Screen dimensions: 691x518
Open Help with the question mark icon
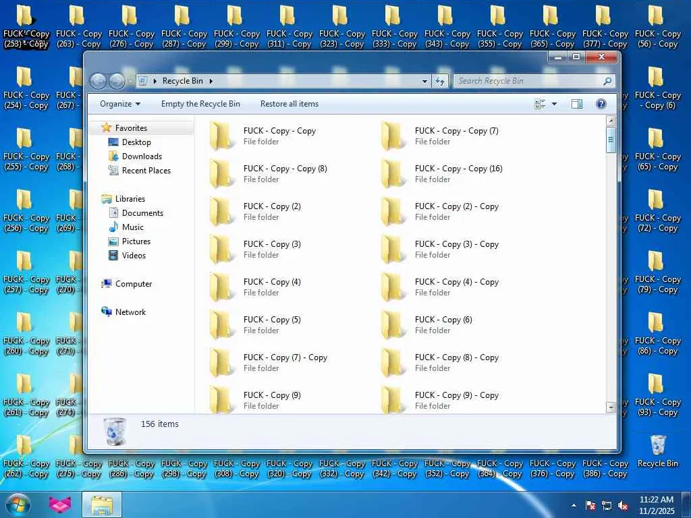pyautogui.click(x=601, y=104)
